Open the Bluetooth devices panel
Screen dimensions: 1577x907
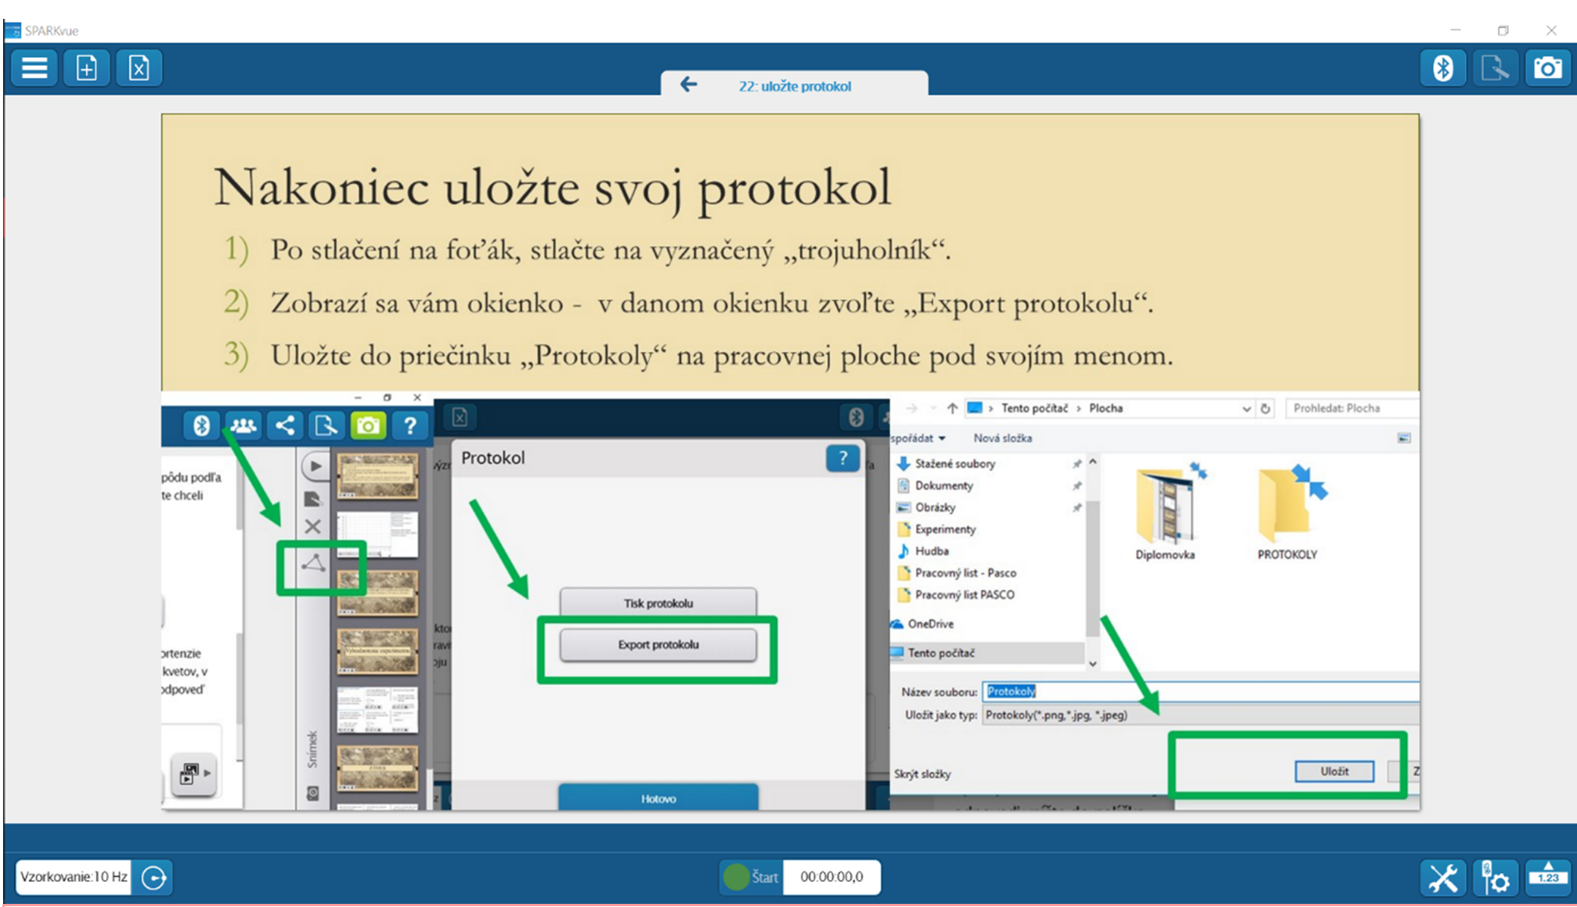1442,68
